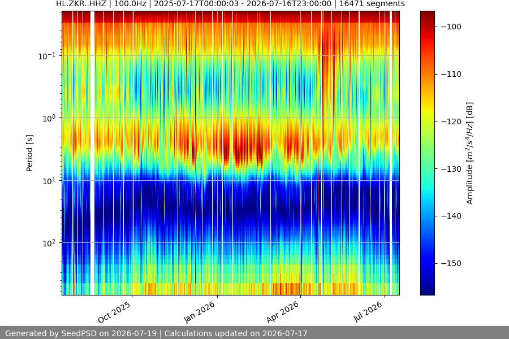Click the '16471 segments' text in title
This screenshot has height=339, width=509.
[x=372, y=4]
